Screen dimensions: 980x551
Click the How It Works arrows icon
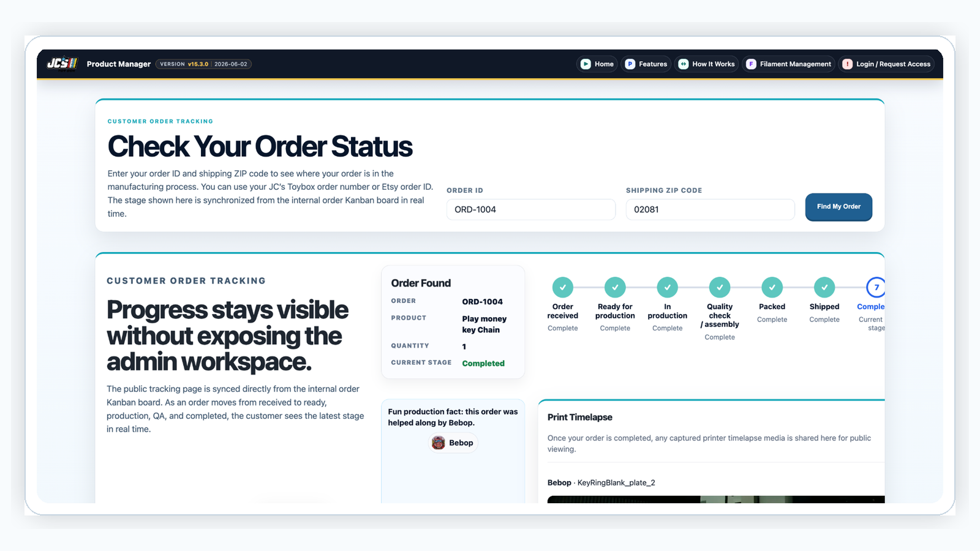(x=684, y=64)
